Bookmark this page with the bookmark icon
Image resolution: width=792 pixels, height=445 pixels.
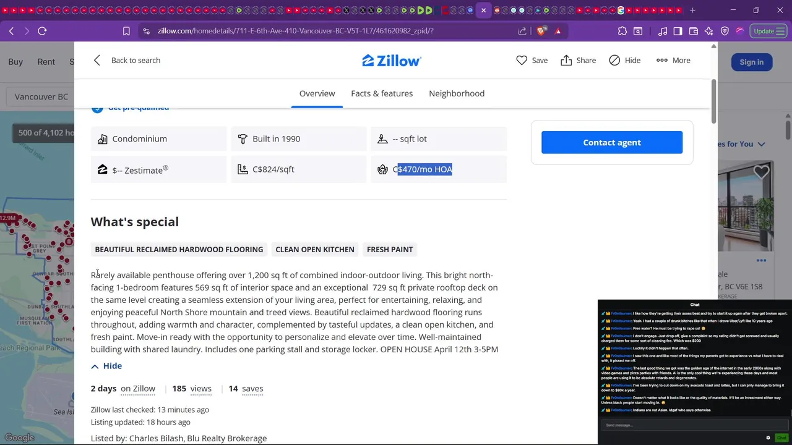[x=126, y=31]
